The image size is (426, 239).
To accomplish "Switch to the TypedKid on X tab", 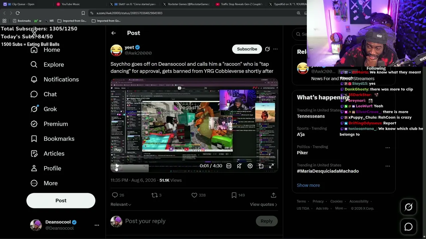I will (x=287, y=4).
